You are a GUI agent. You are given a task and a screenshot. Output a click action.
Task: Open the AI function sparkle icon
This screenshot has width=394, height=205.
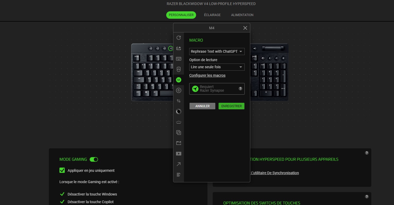pos(179,48)
